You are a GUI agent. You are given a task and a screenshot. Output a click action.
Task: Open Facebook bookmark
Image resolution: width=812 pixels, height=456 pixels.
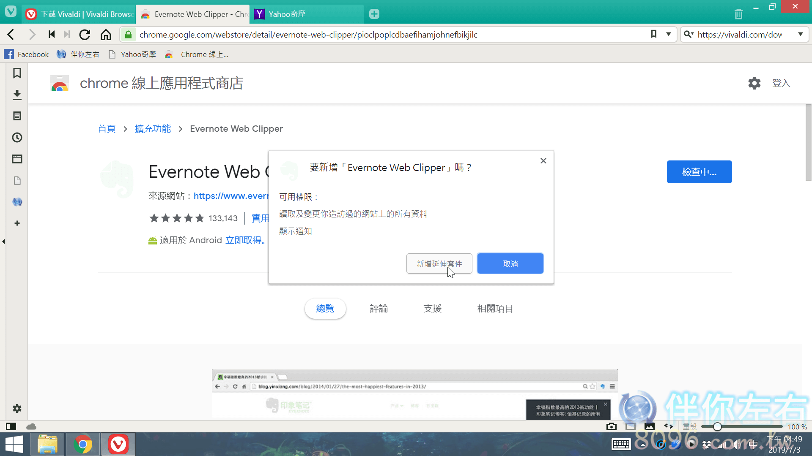[x=27, y=54]
